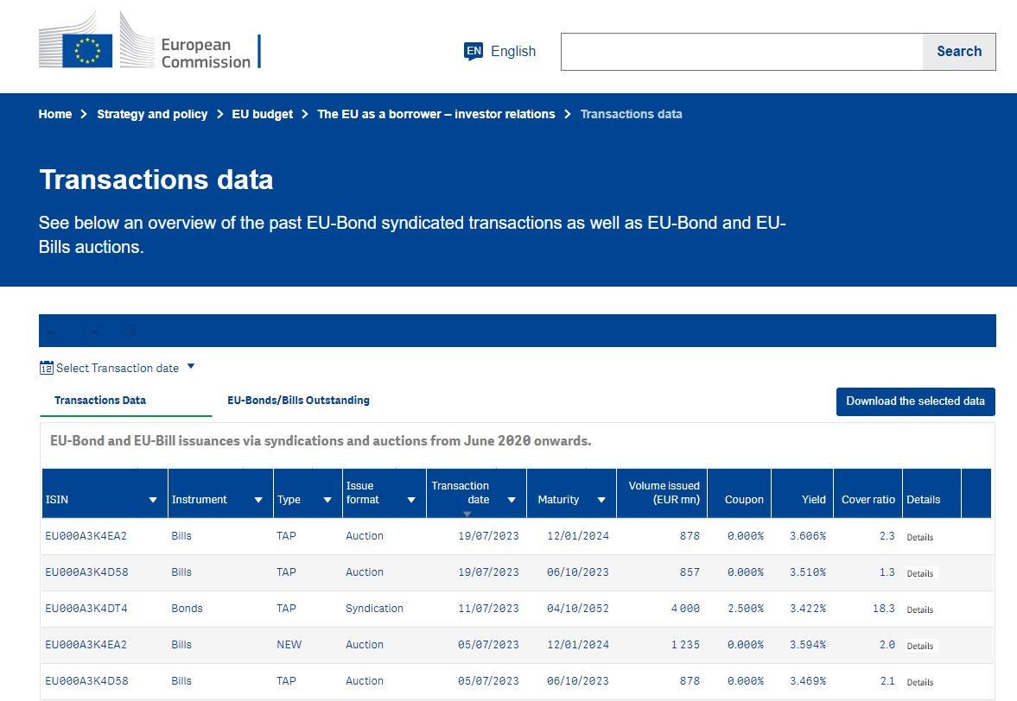Click the 1 235 volume issued value
Viewport: 1017px width, 701px height.
tap(685, 645)
